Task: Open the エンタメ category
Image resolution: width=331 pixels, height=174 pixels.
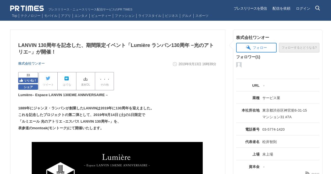Action: tap(81, 16)
